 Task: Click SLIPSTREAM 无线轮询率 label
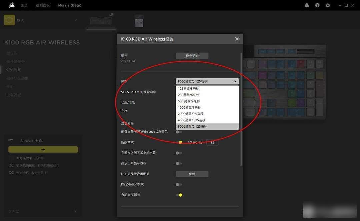click(x=138, y=92)
